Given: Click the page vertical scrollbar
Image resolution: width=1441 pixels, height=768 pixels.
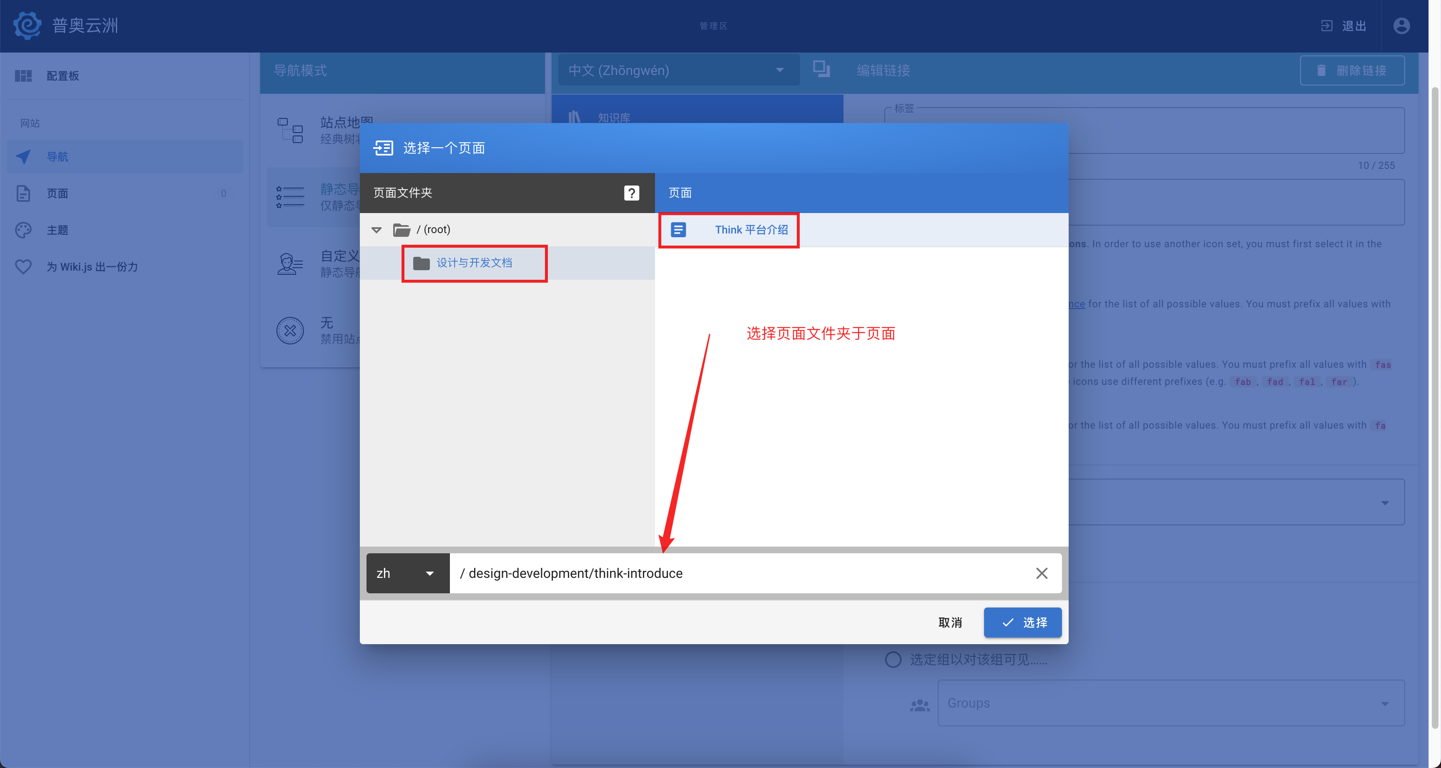Looking at the screenshot, I should (x=1435, y=408).
